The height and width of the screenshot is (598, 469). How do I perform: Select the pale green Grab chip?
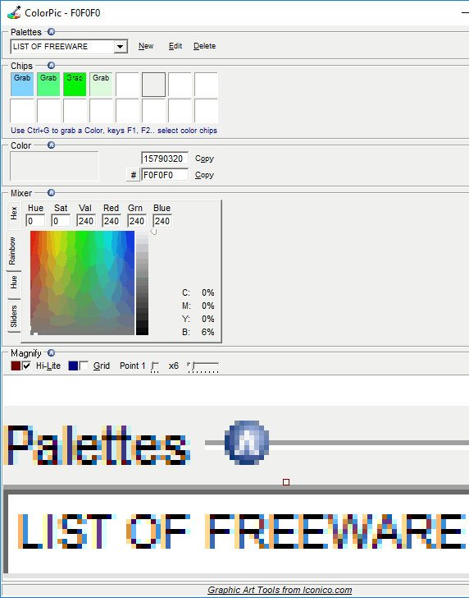pos(101,85)
